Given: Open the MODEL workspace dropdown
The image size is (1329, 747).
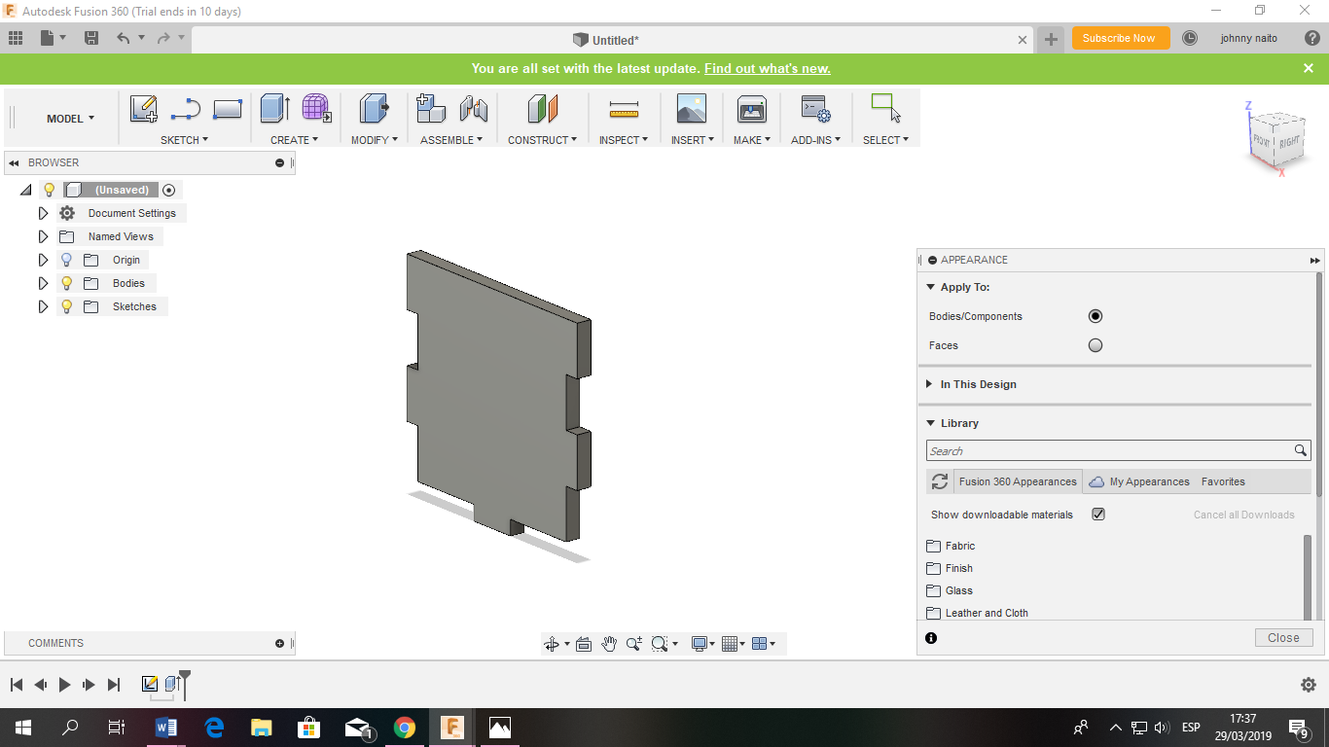Looking at the screenshot, I should [x=71, y=119].
